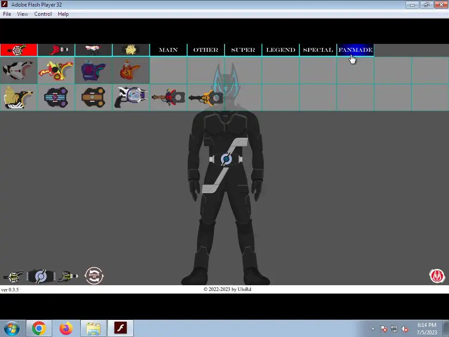Image resolution: width=449 pixels, height=337 pixels.
Task: Minimize the Flash Player window
Action: pyautogui.click(x=412, y=4)
